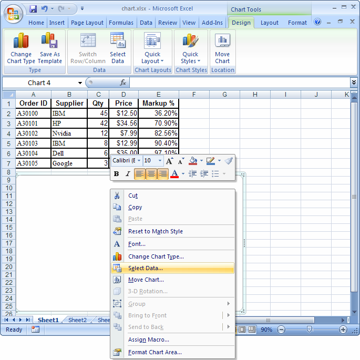Open the Quick Layout dropdown
Screen dimensions: 360x360
tap(152, 48)
